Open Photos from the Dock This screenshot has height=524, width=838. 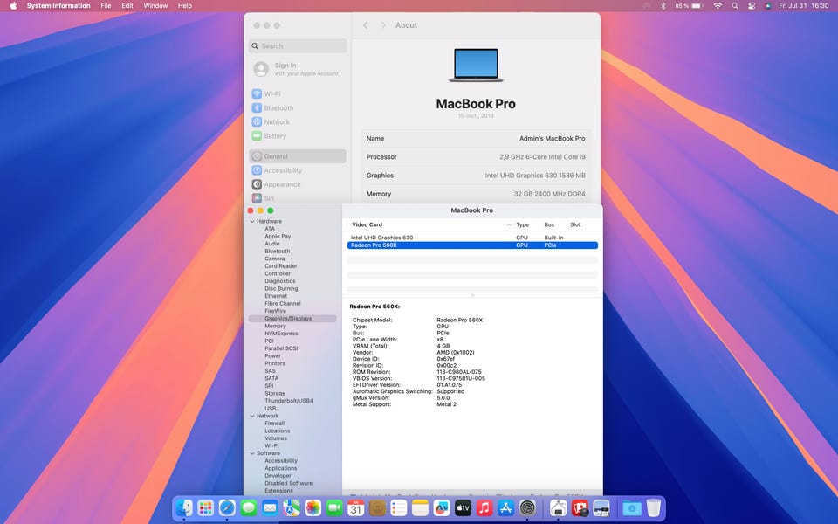click(x=313, y=507)
